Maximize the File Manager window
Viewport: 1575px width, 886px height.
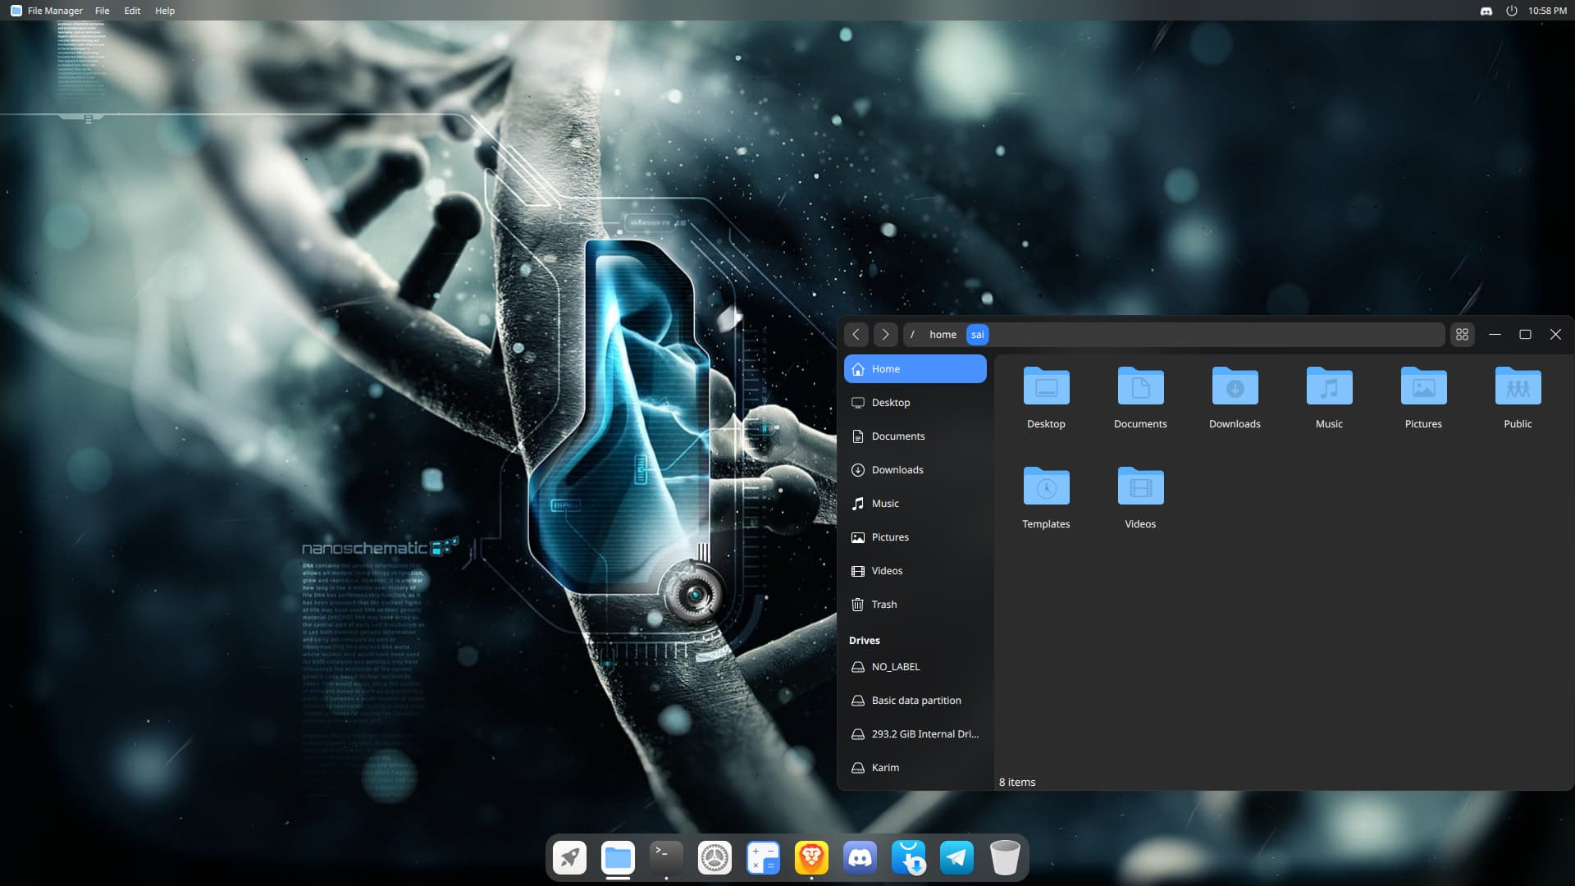(x=1525, y=335)
